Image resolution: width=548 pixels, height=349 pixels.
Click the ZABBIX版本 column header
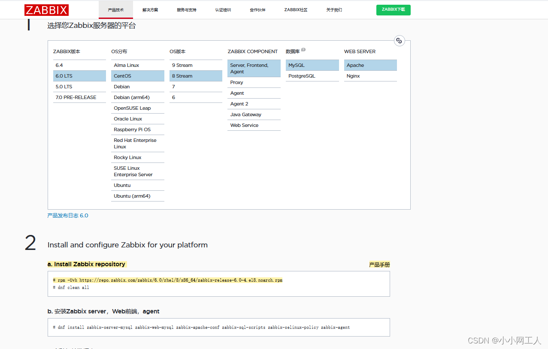pos(67,51)
